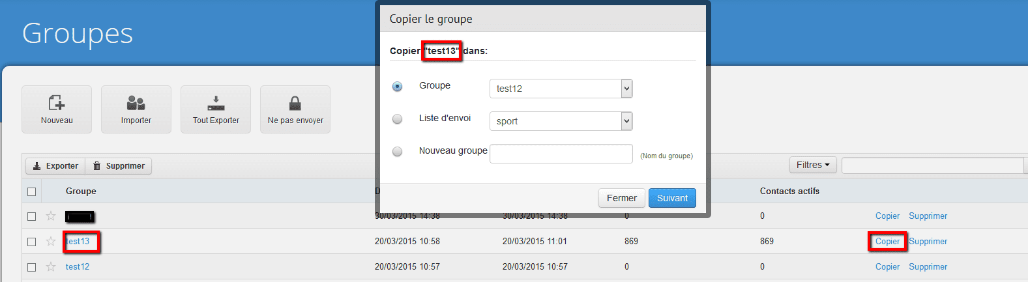Open the Filtres dropdown menu
1028x282 pixels.
coord(813,165)
